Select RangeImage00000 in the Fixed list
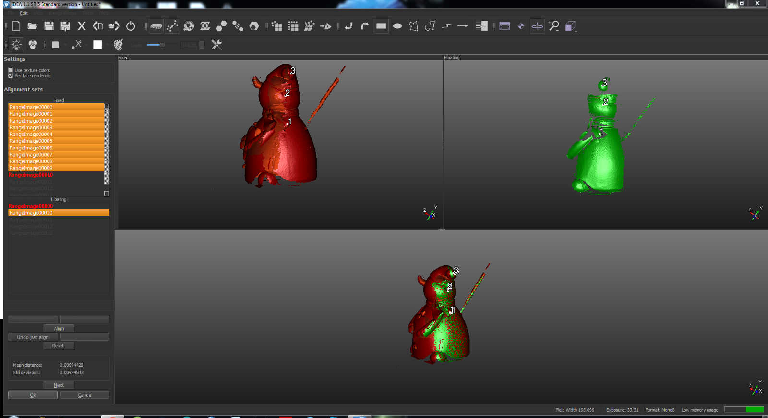The image size is (768, 418). tap(56, 107)
